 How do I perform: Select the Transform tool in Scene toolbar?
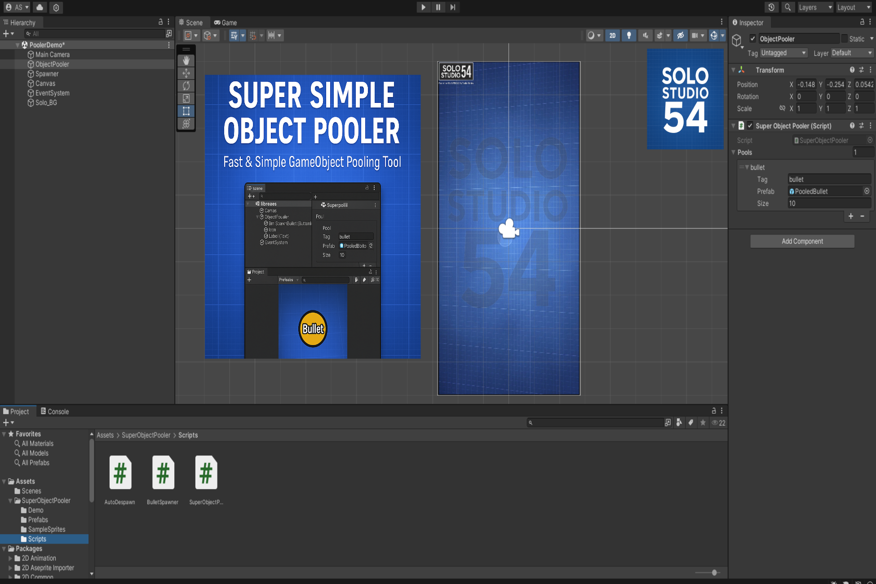(x=186, y=123)
